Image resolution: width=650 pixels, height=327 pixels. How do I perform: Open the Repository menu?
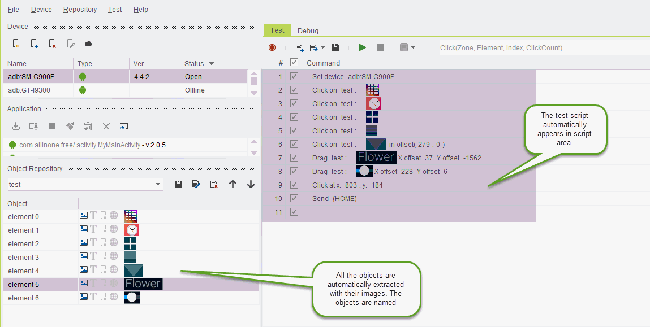click(x=80, y=10)
